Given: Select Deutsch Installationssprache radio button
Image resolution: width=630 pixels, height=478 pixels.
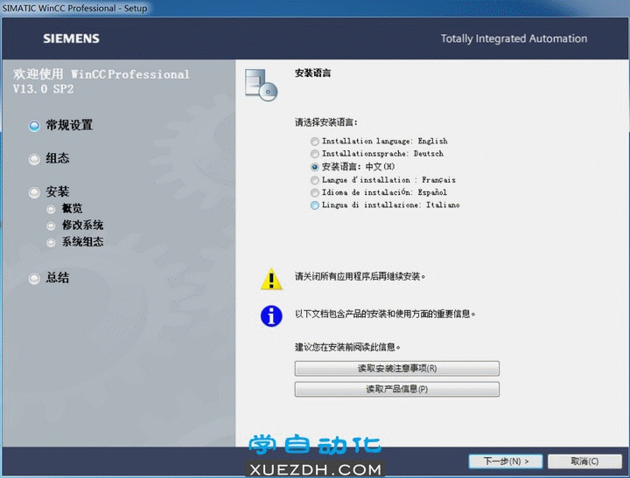Looking at the screenshot, I should (315, 154).
